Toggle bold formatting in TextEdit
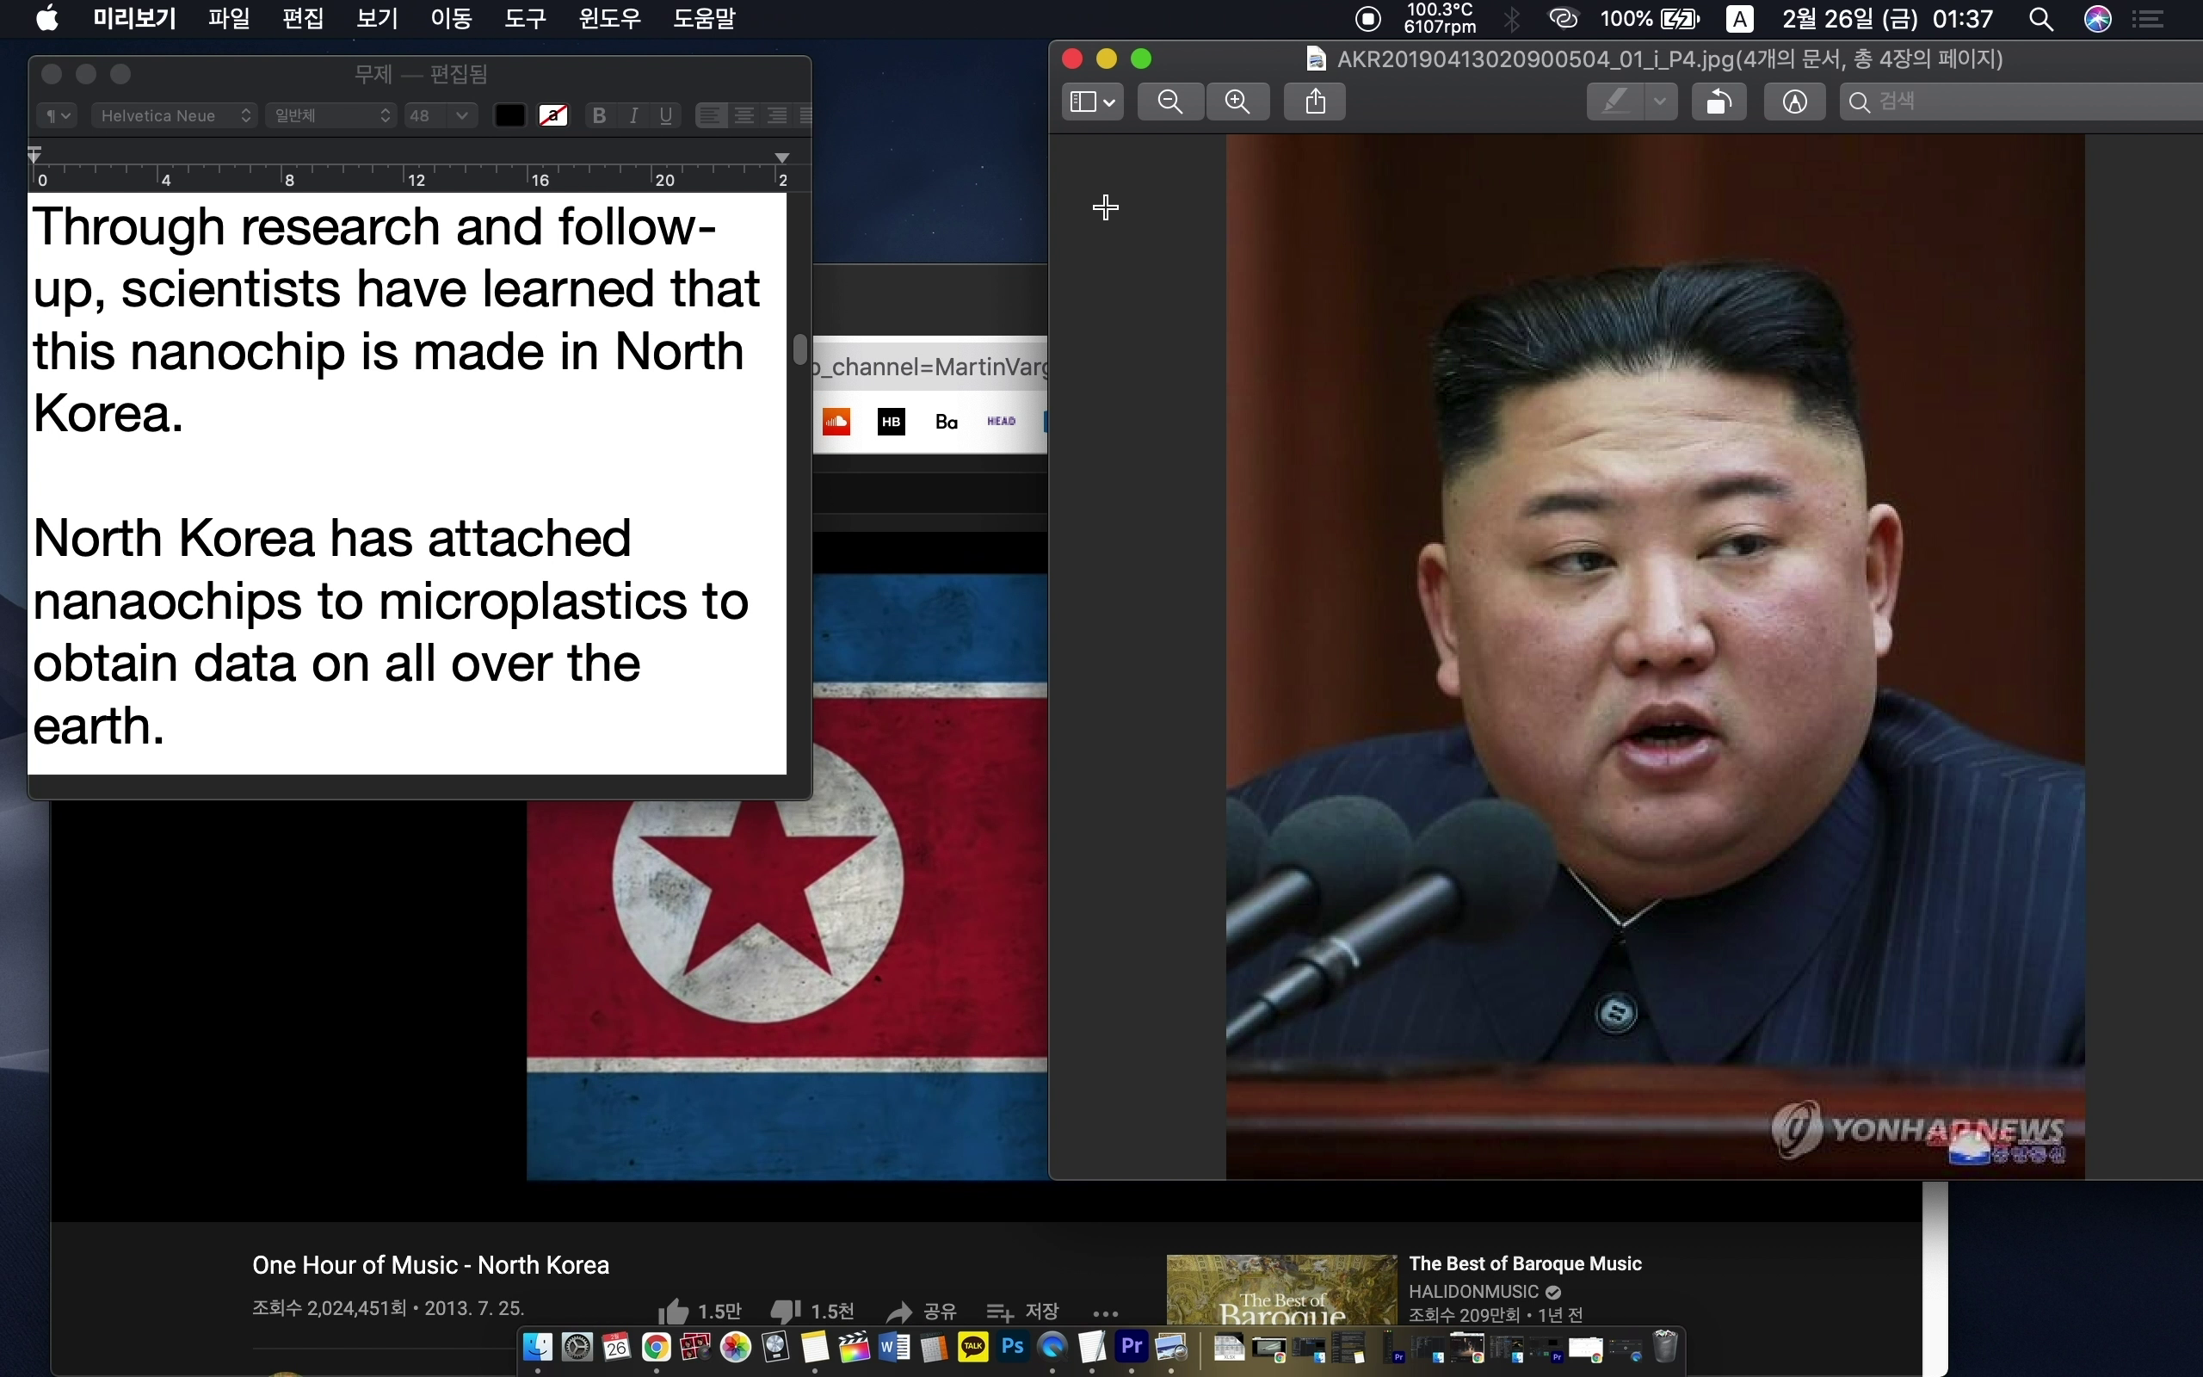The width and height of the screenshot is (2203, 1377). click(x=598, y=115)
